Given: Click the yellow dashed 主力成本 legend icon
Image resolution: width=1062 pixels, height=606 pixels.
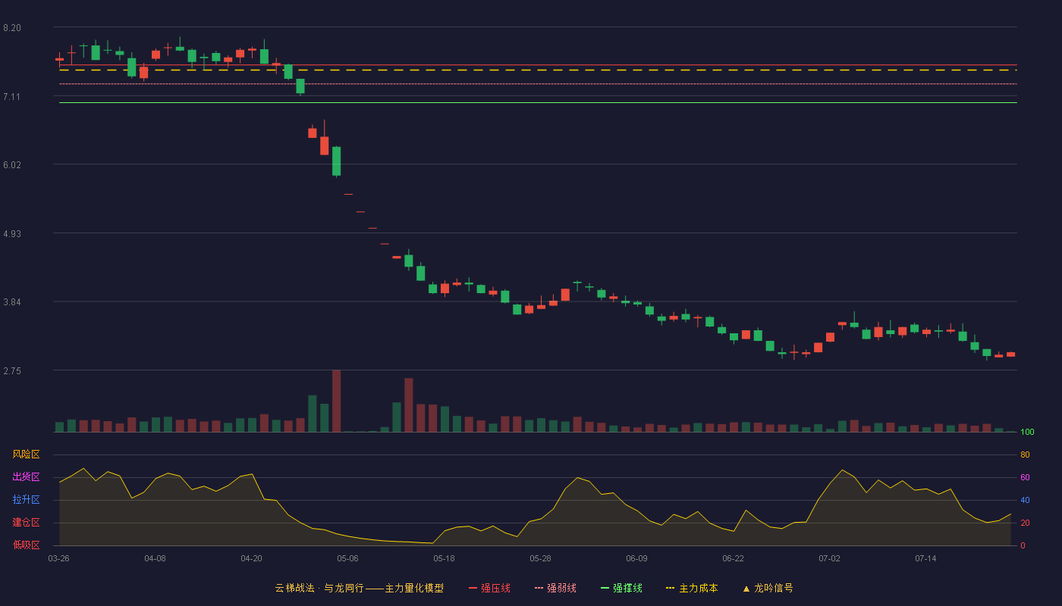Looking at the screenshot, I should click(x=670, y=588).
